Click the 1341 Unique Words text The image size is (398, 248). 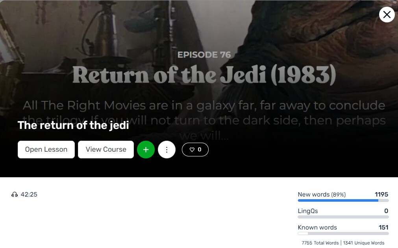point(364,242)
